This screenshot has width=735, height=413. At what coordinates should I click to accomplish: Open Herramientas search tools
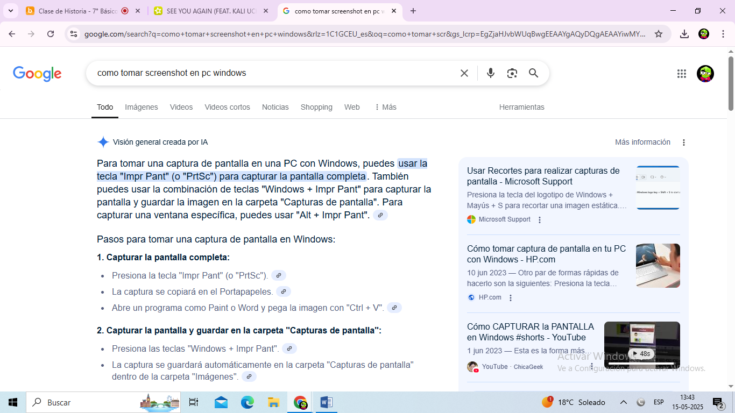522,107
